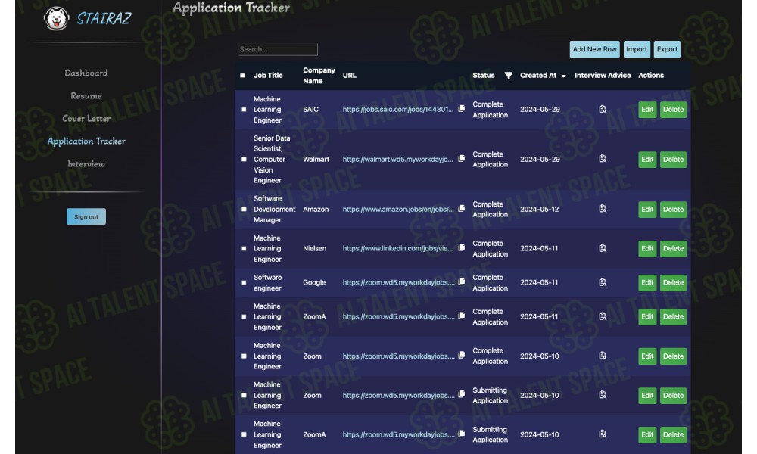Open interview advice for Zoom Complete Application row

pyautogui.click(x=603, y=356)
